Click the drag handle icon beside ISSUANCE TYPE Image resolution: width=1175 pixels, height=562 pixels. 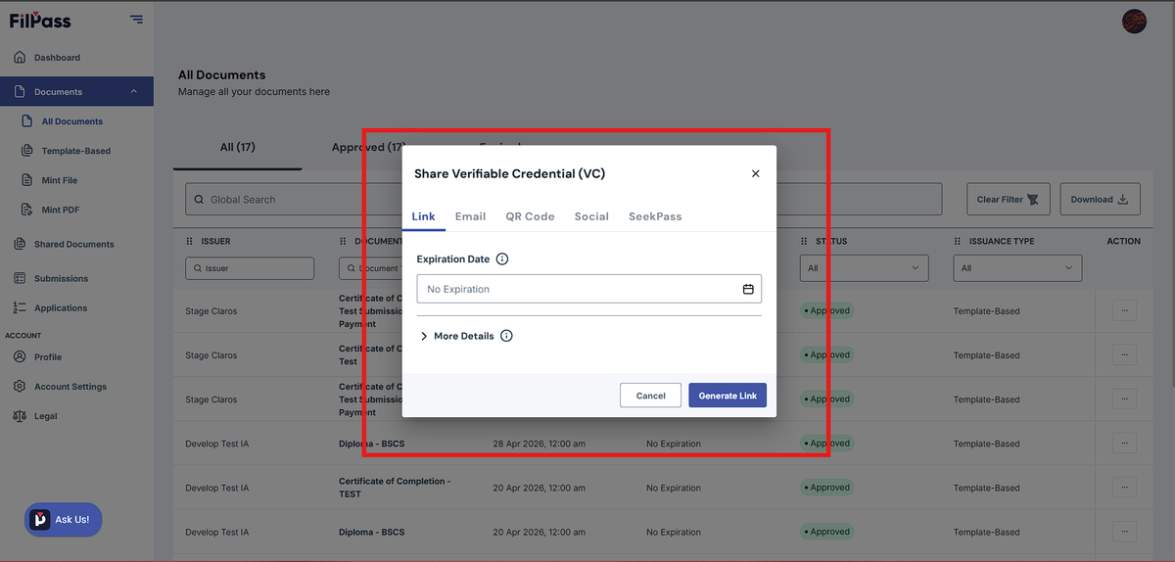click(958, 241)
